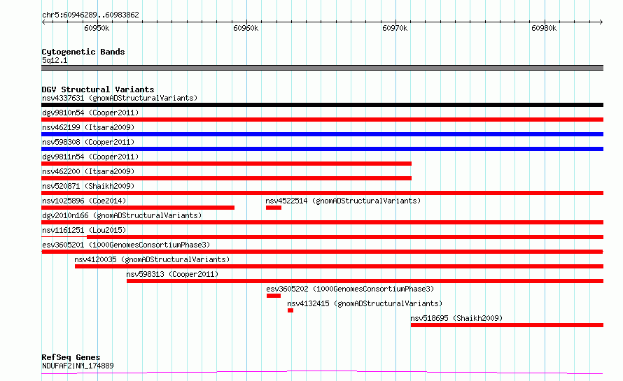Viewport: 623px width, 381px height.
Task: Select the red dgv2010n166 variant bar
Action: (322, 222)
